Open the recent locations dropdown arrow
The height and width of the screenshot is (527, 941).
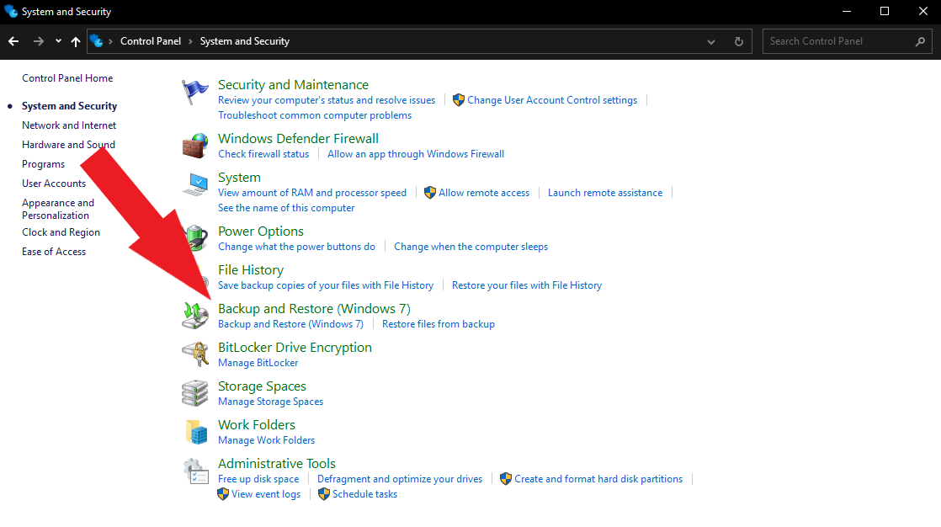pyautogui.click(x=58, y=41)
